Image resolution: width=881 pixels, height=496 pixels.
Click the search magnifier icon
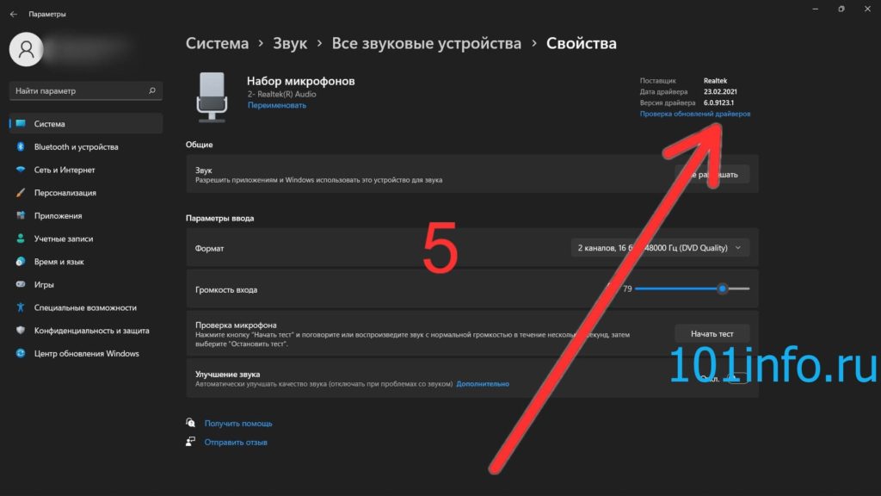(151, 90)
